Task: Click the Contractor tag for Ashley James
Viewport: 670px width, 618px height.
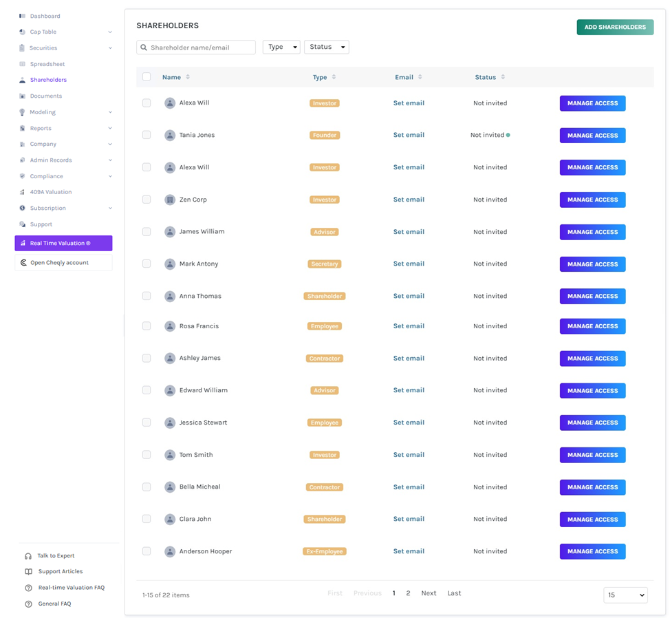Action: coord(325,359)
